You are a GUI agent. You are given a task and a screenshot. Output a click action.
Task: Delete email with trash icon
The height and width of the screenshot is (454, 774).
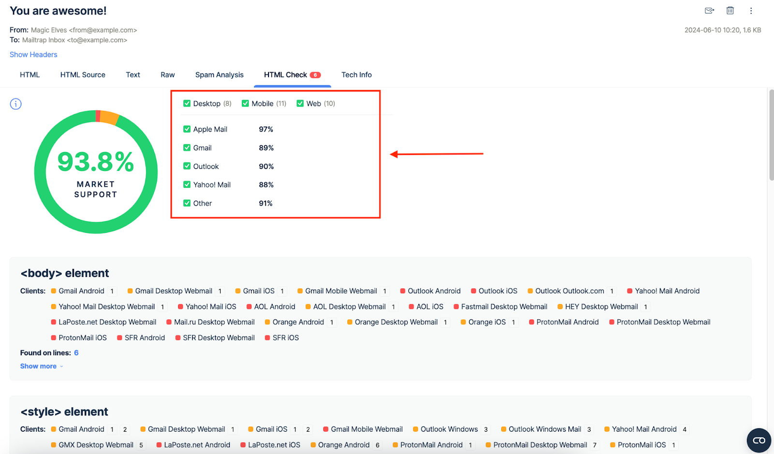[x=730, y=11]
